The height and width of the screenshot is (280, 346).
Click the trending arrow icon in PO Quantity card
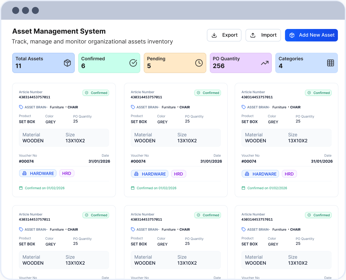(265, 63)
